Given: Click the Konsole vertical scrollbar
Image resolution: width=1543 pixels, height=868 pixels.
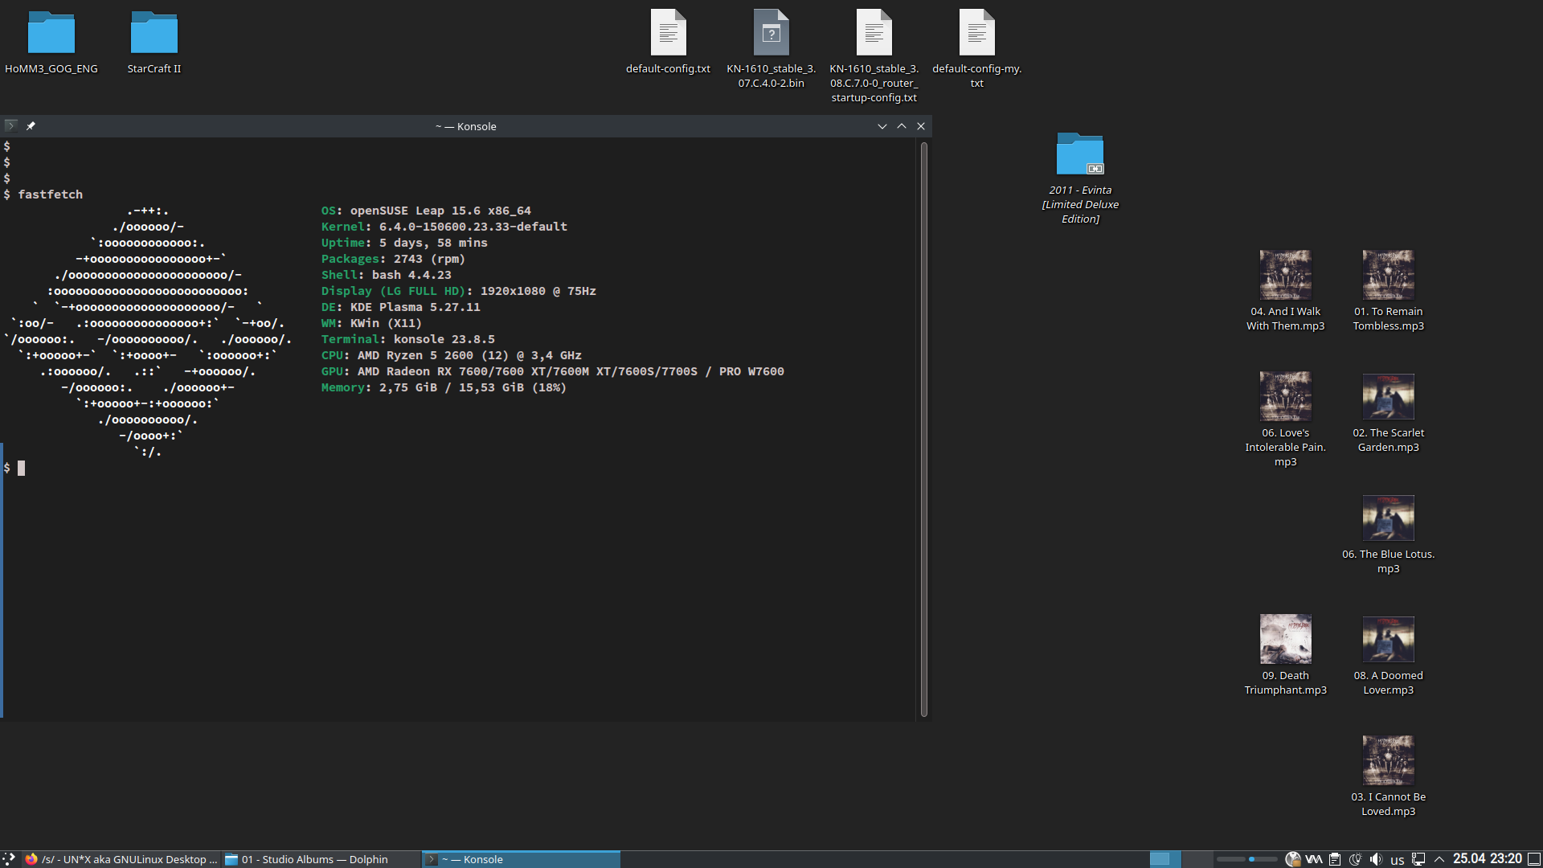Looking at the screenshot, I should (x=924, y=429).
